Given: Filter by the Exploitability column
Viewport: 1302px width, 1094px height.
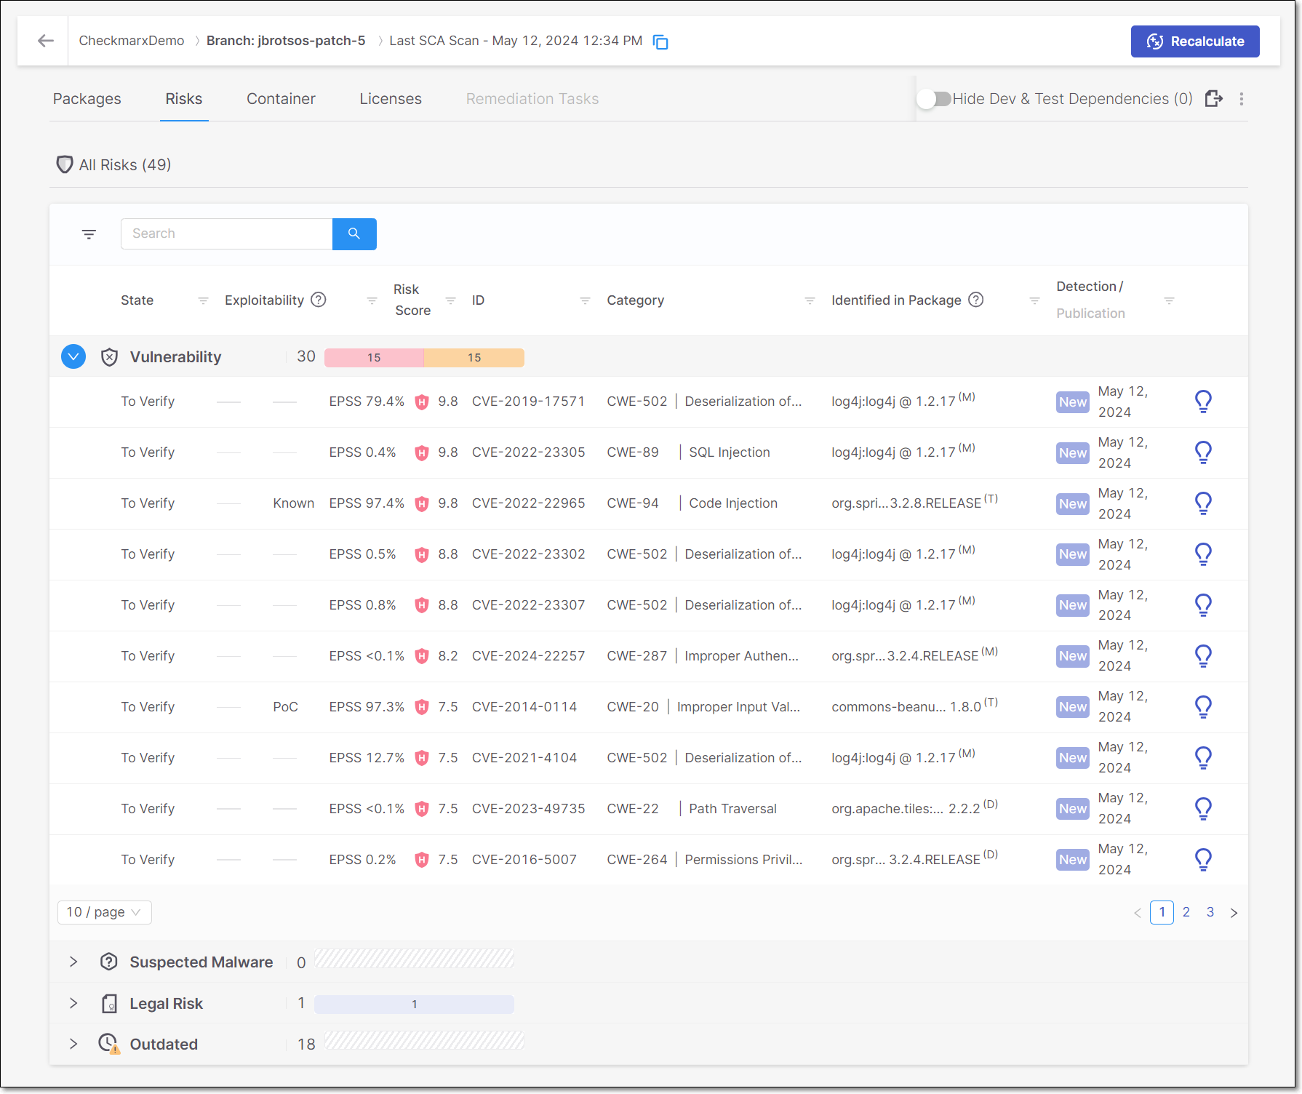Looking at the screenshot, I should point(372,300).
